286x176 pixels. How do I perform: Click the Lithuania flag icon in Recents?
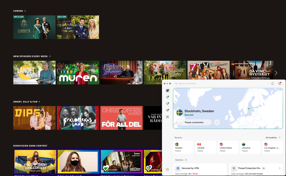pos(244,144)
